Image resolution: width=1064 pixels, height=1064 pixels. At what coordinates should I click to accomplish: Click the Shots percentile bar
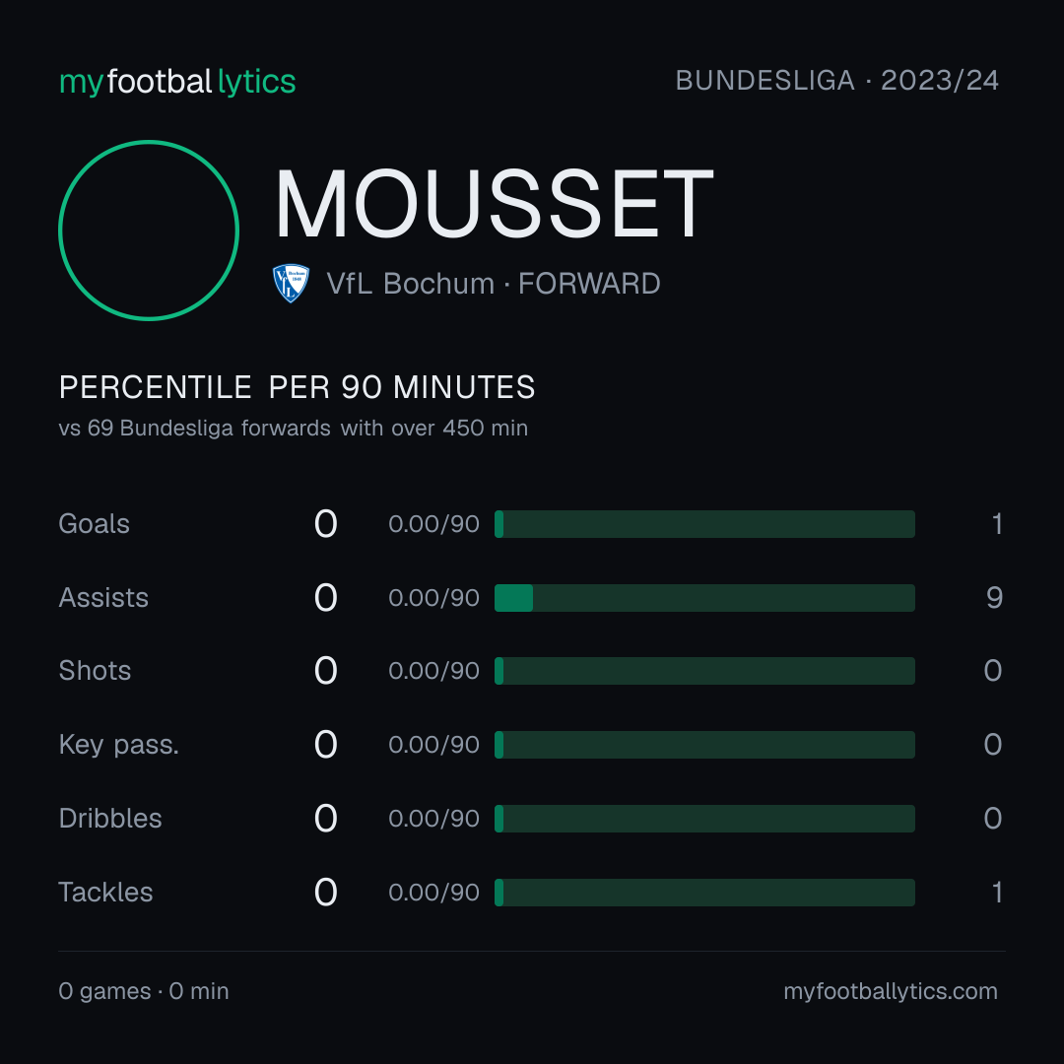point(704,671)
